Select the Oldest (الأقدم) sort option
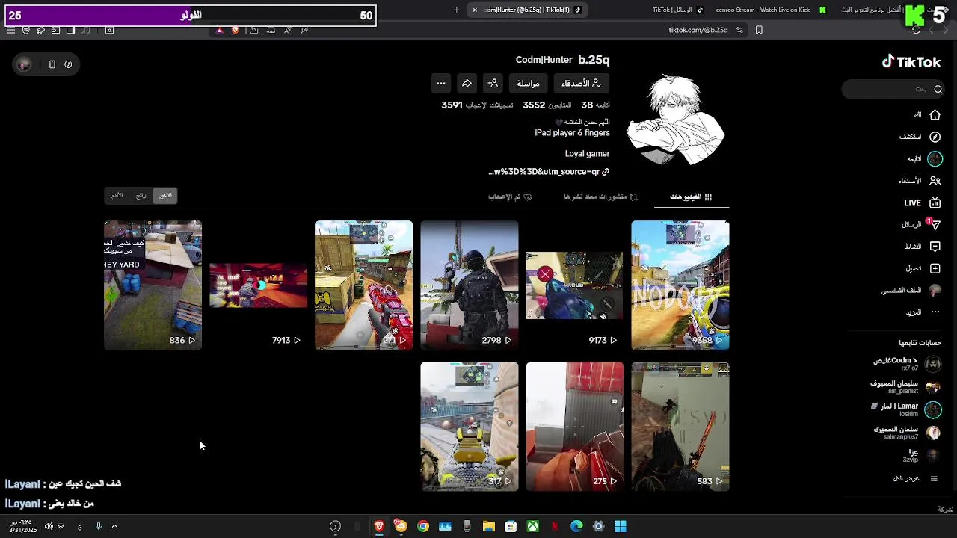This screenshot has width=957, height=538. pyautogui.click(x=117, y=195)
